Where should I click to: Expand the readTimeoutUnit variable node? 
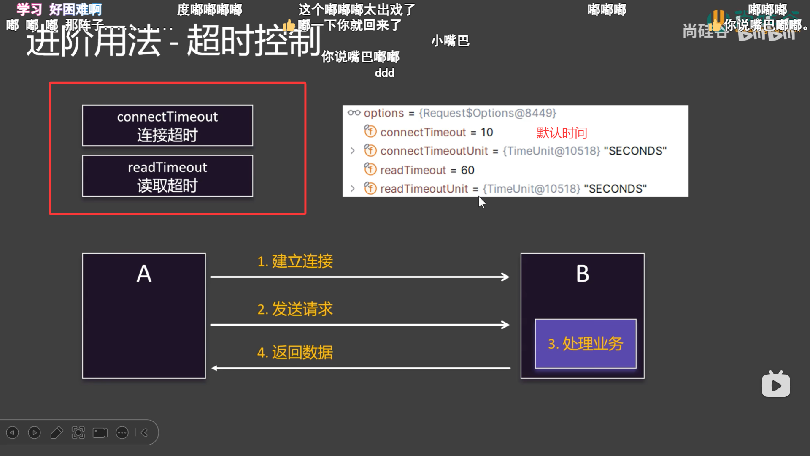[x=354, y=188]
